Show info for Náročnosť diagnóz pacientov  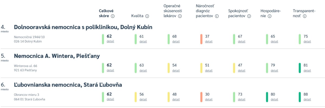217,16
